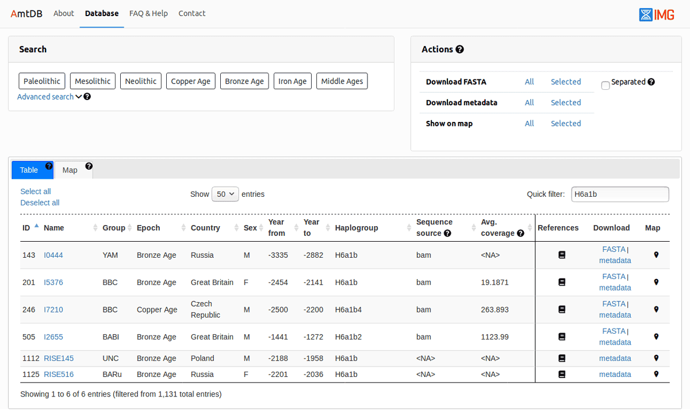The height and width of the screenshot is (416, 690).
Task: Toggle the Iron Age epoch filter
Action: pos(293,81)
